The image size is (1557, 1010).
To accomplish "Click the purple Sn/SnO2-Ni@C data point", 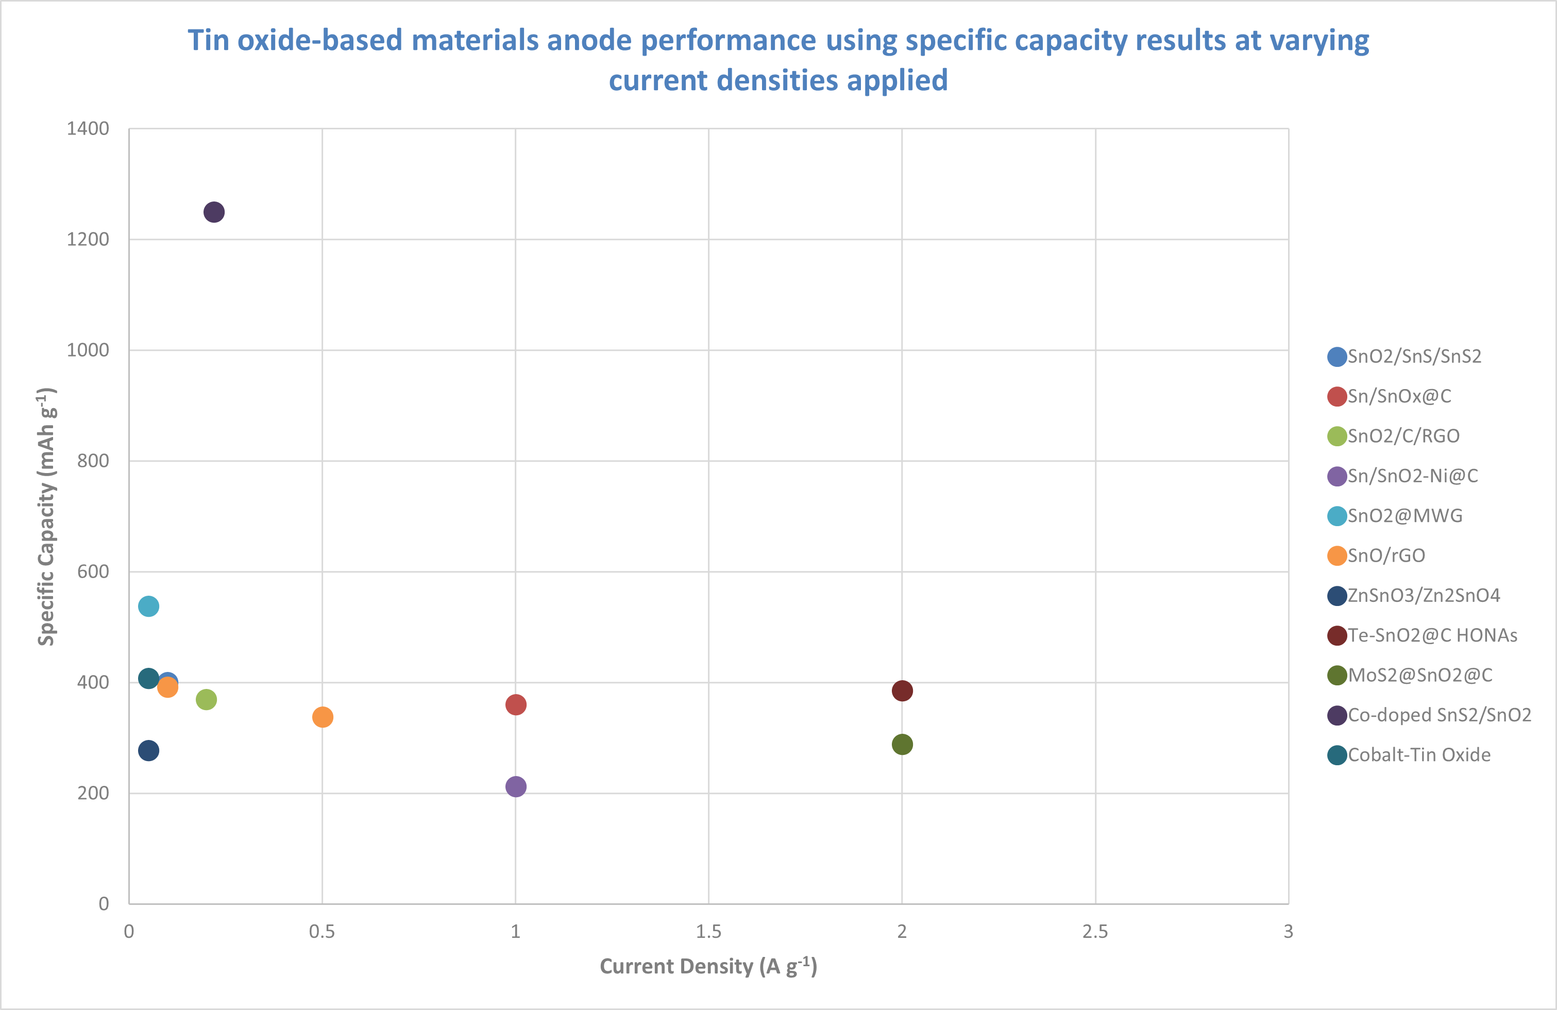I will pos(516,786).
